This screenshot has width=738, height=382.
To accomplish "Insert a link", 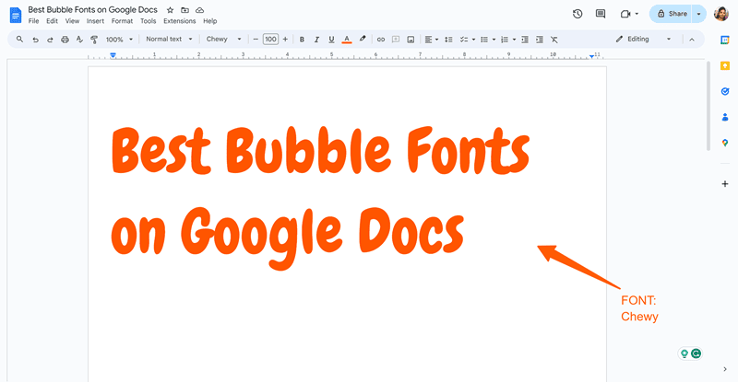I will [x=381, y=40].
